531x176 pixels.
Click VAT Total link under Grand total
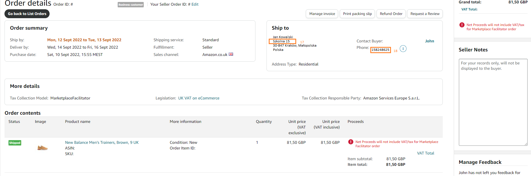point(469,9)
